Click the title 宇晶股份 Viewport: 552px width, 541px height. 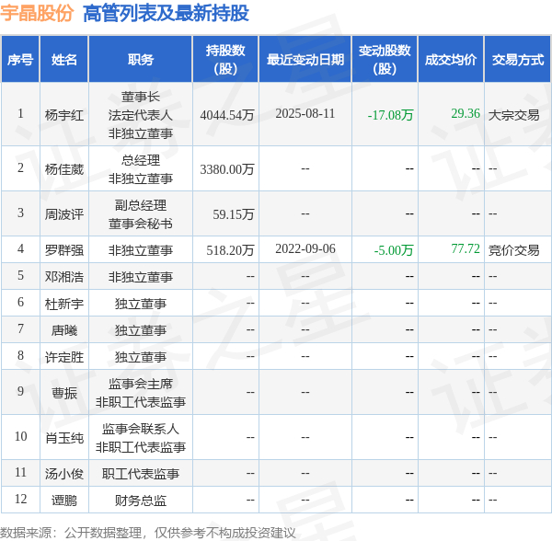[37, 14]
